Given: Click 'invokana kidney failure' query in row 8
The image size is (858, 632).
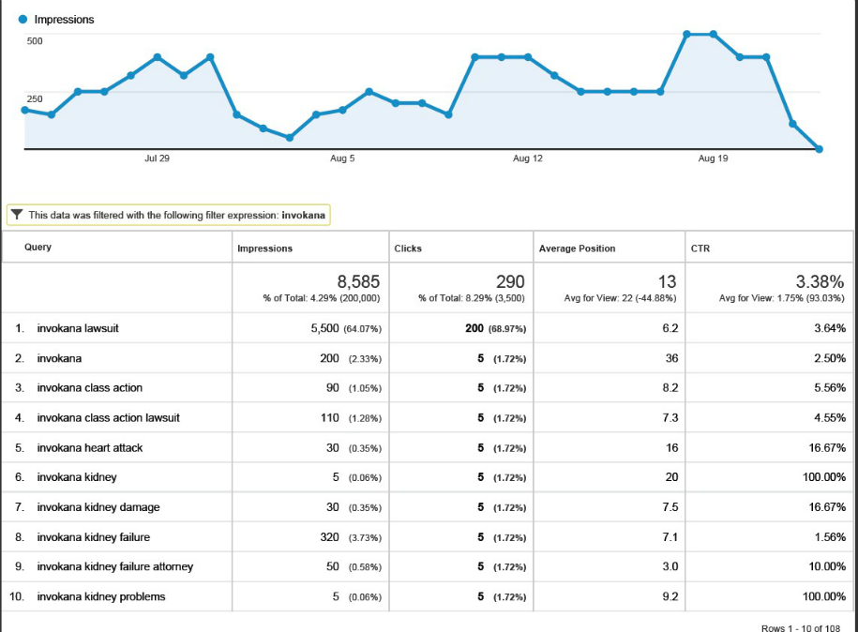Looking at the screenshot, I should click(x=94, y=537).
